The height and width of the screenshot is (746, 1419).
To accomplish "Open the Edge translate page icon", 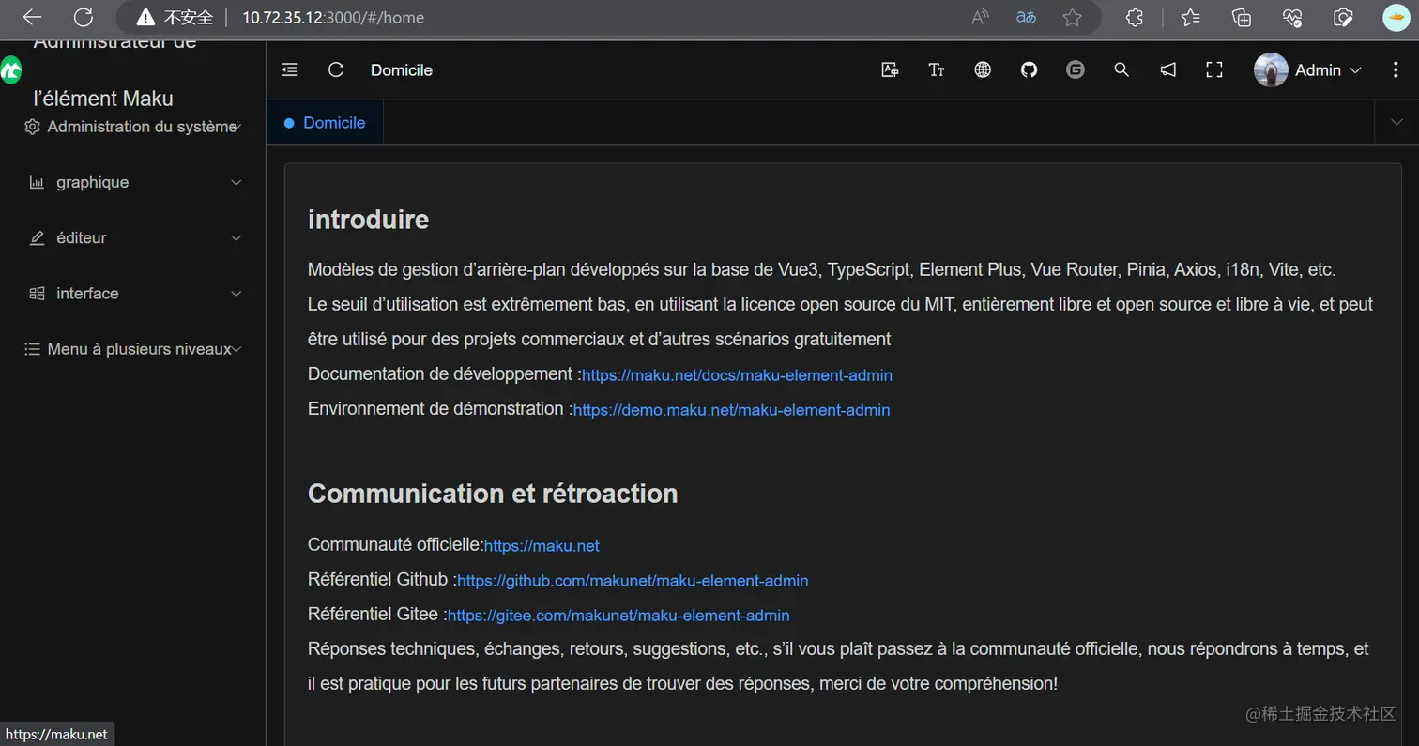I will pos(1027,17).
